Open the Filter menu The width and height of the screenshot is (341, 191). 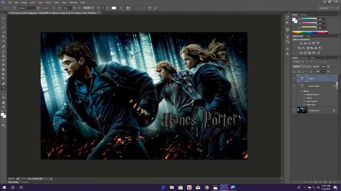click(56, 2)
